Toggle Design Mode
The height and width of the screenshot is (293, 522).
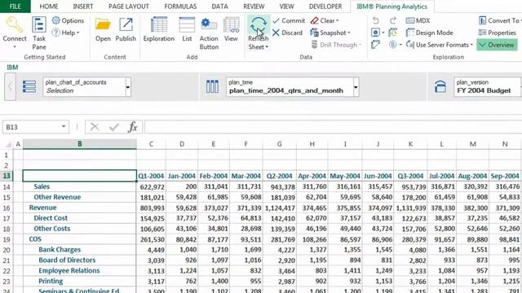430,33
